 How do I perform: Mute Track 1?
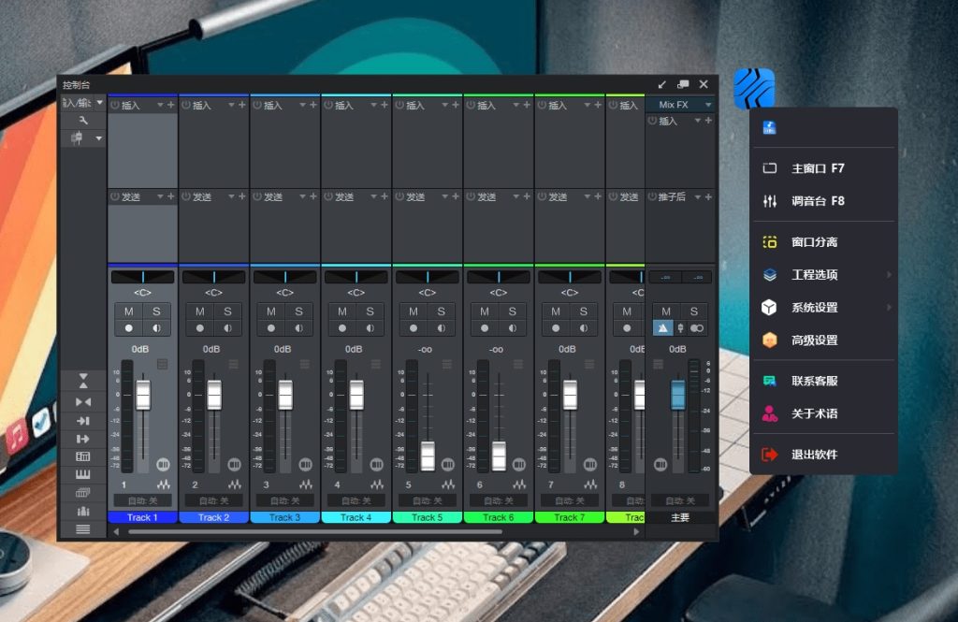129,311
